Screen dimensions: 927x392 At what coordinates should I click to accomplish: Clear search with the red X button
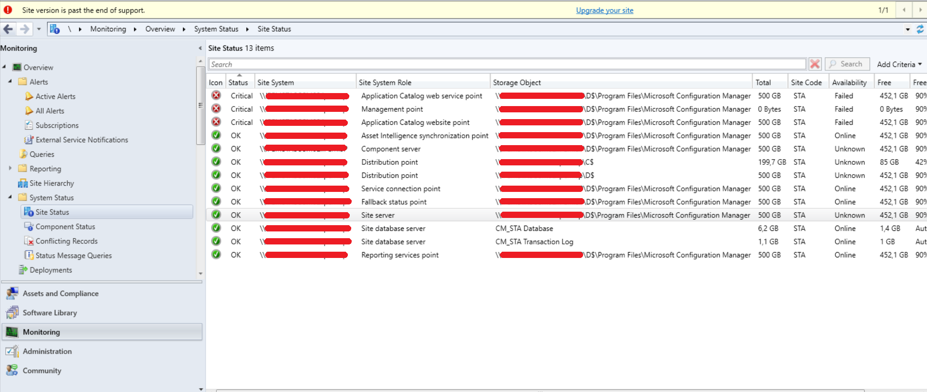(x=815, y=64)
